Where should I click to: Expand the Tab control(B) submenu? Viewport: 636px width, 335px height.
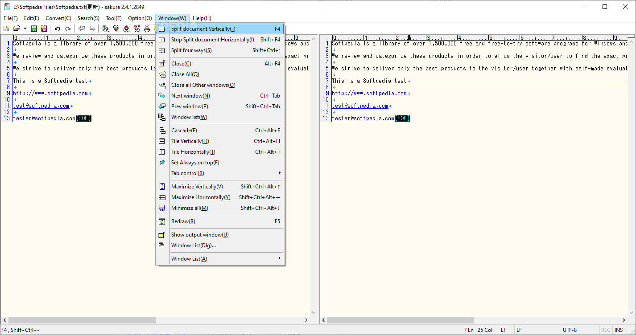tap(220, 173)
